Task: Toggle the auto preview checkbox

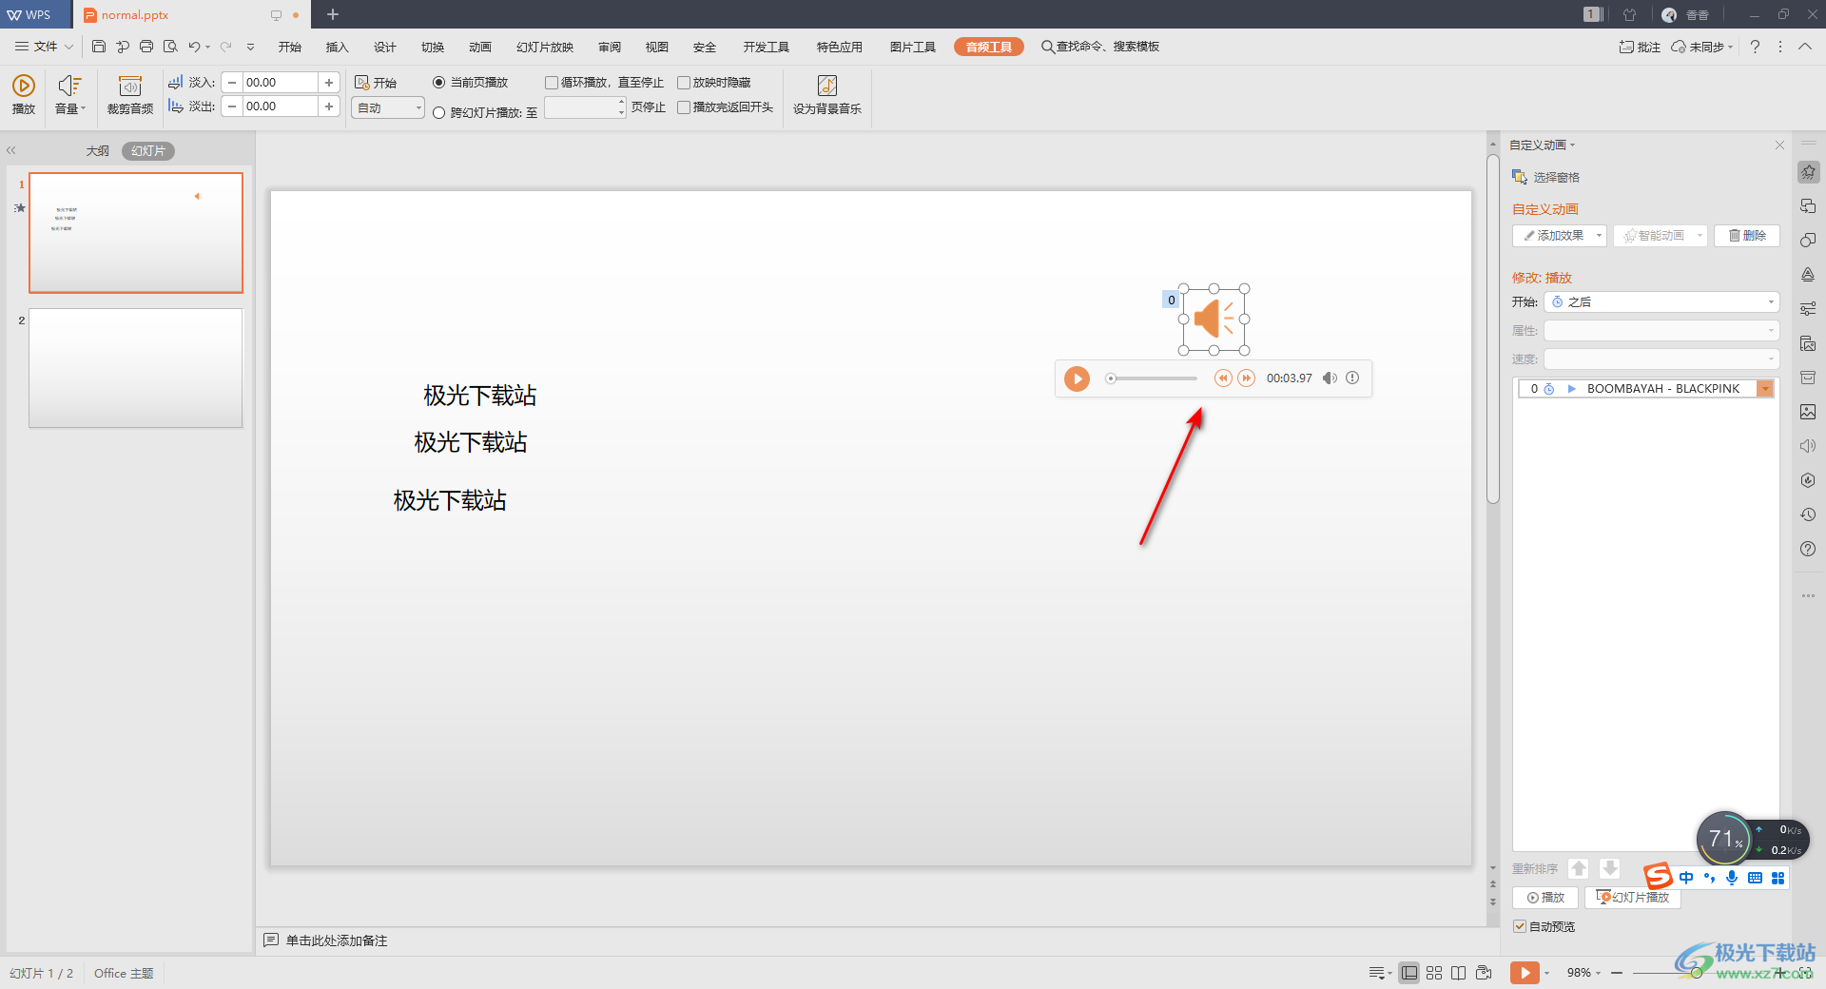Action: tap(1520, 926)
